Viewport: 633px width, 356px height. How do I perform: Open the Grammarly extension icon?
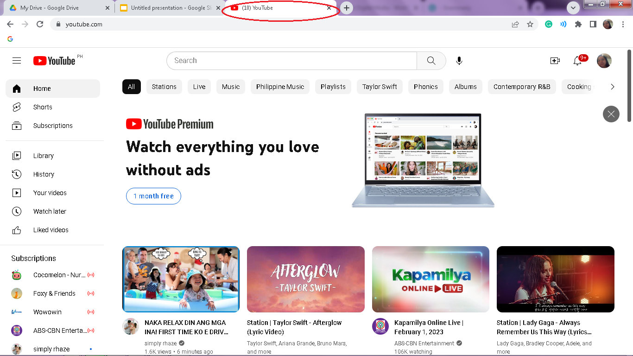tap(548, 24)
